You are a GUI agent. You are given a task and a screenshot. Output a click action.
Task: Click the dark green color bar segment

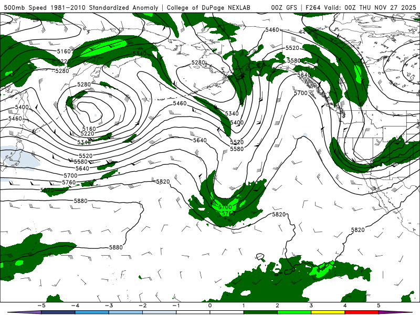point(260,312)
